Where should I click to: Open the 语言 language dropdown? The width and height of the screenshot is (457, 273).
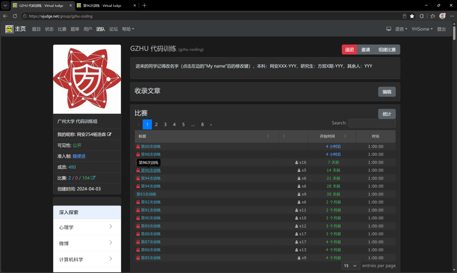(401, 29)
